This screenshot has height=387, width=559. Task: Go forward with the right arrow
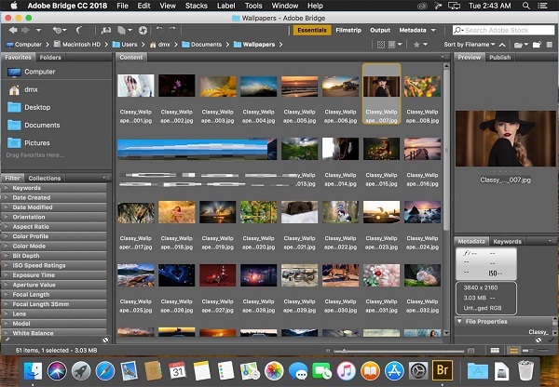tap(25, 31)
